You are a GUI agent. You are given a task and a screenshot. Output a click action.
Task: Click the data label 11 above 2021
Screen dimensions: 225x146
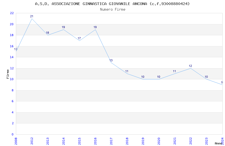point(174,71)
